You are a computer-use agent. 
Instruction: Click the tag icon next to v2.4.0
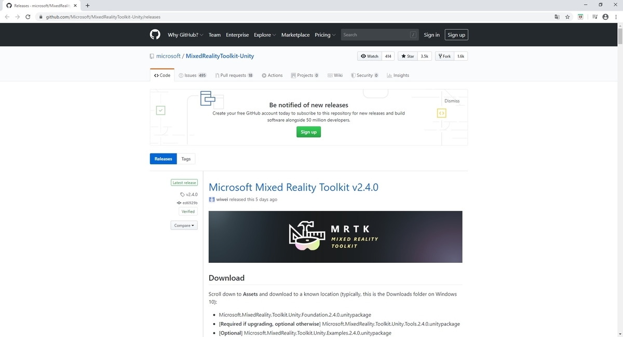[182, 194]
